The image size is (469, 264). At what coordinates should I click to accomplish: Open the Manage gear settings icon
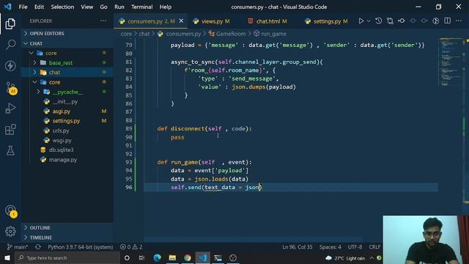10,231
